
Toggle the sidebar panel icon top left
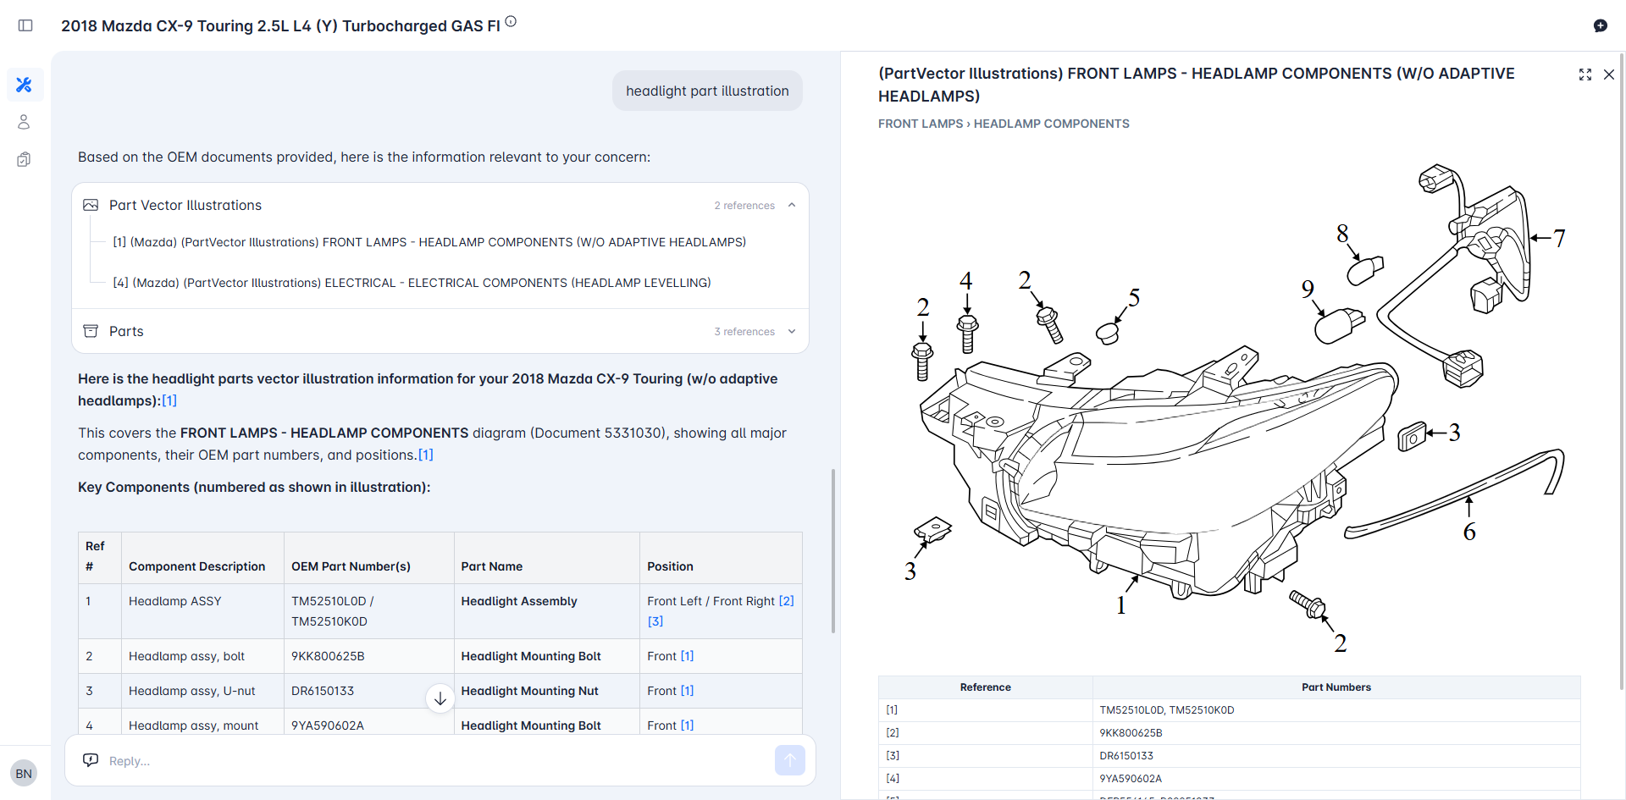click(x=25, y=25)
